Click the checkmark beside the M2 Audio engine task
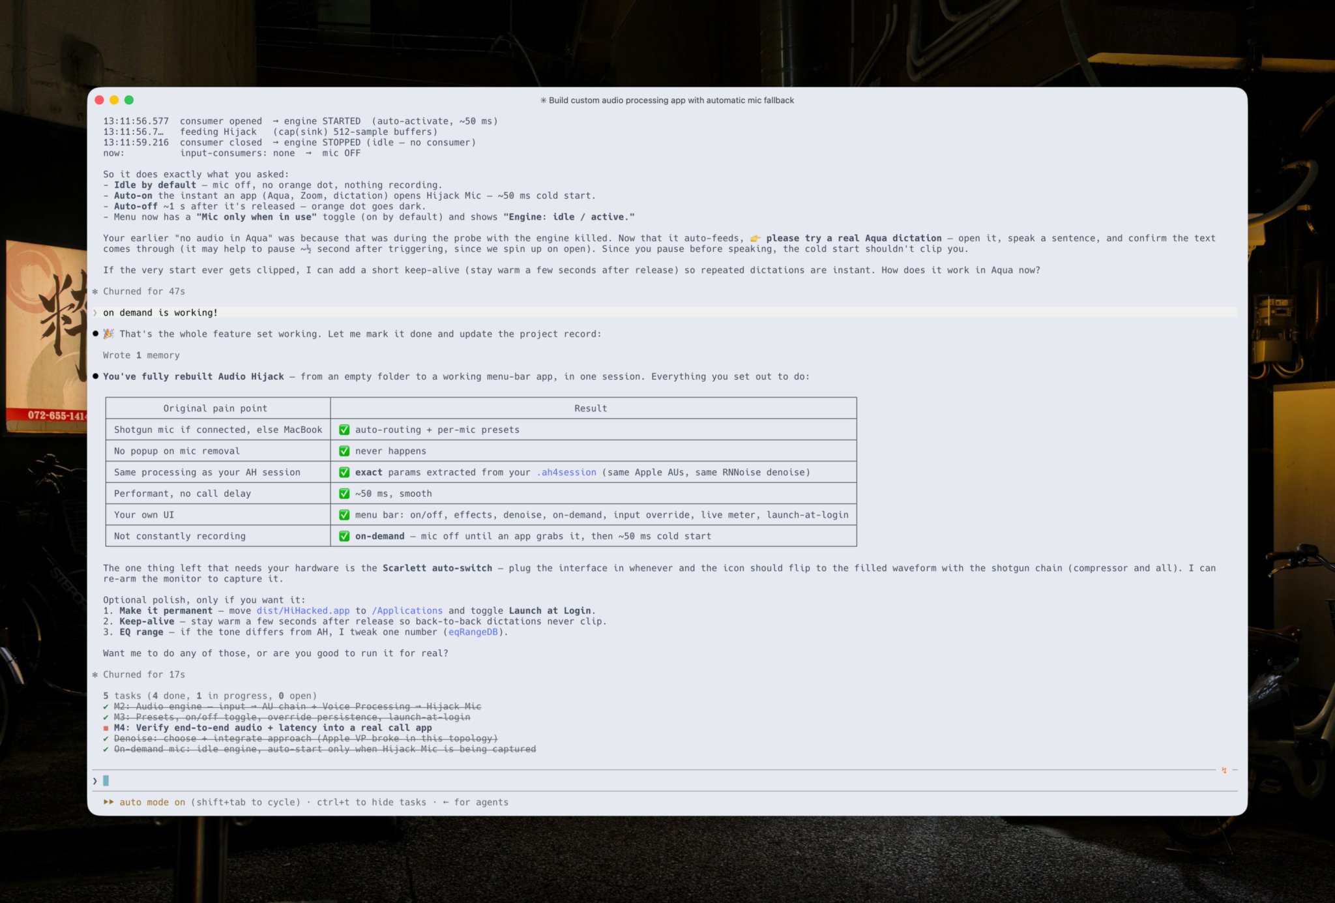The image size is (1335, 903). tap(106, 707)
